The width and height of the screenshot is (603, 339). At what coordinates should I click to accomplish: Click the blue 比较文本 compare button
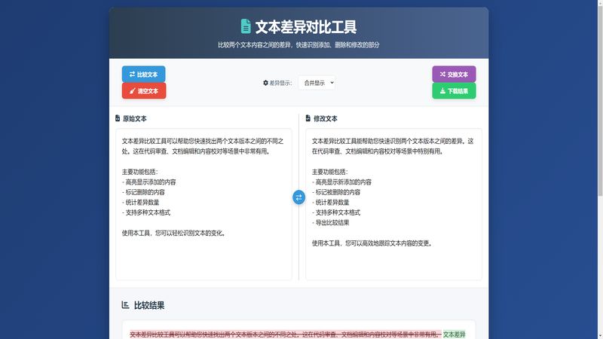143,75
